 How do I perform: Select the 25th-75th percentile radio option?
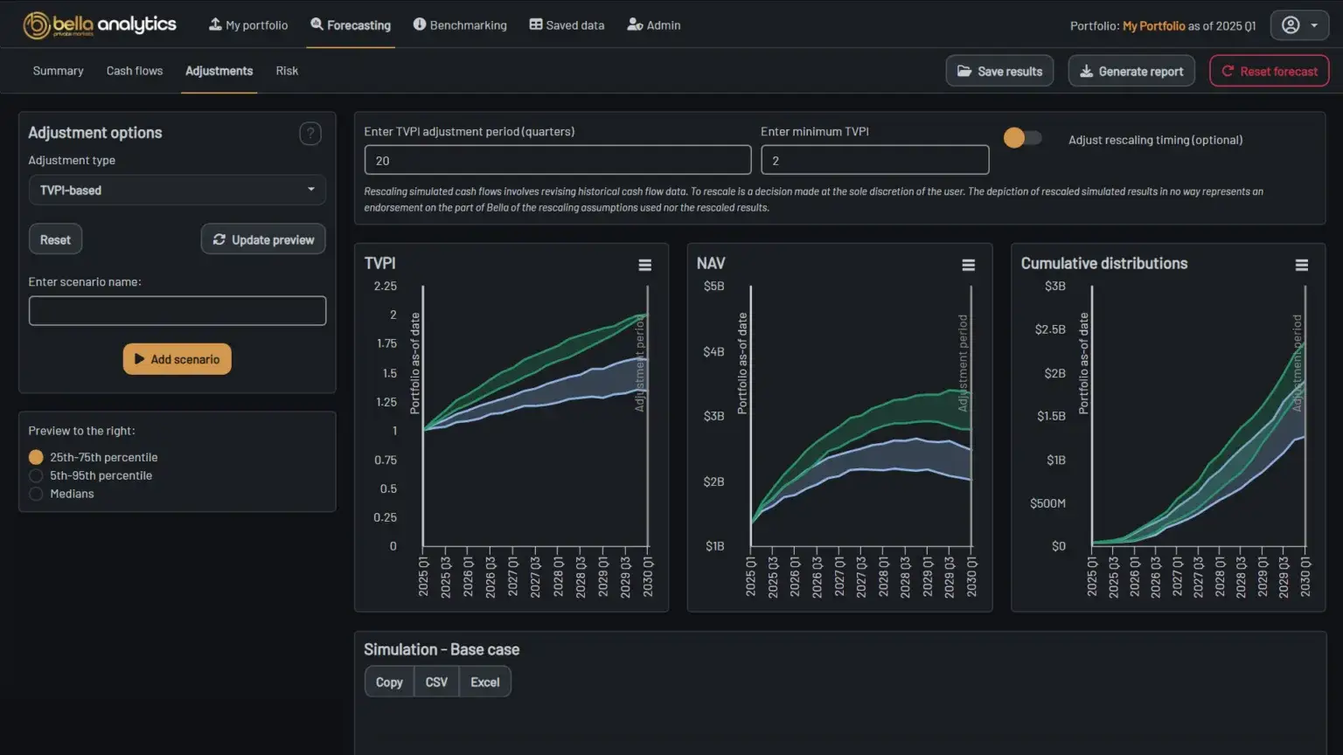(x=36, y=457)
